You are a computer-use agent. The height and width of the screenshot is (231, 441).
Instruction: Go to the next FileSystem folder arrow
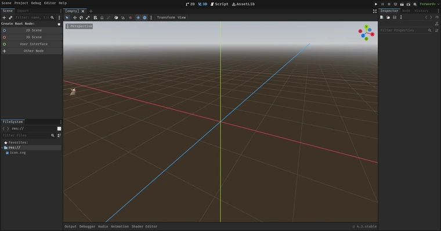tap(8, 129)
